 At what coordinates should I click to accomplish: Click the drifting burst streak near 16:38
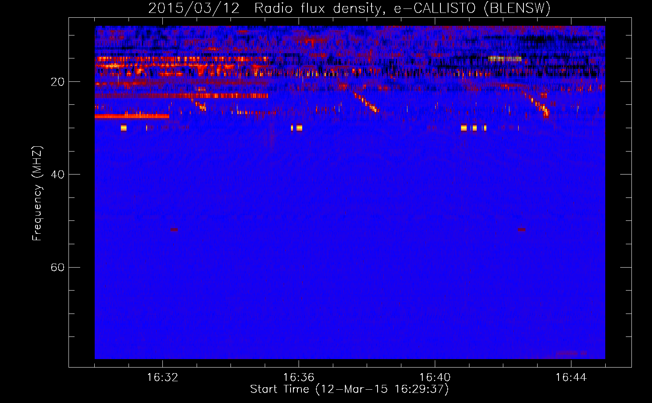(367, 102)
